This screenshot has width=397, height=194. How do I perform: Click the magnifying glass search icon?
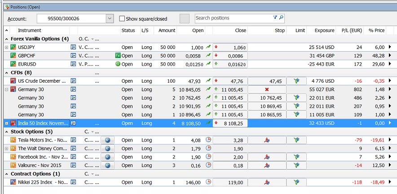(281, 18)
